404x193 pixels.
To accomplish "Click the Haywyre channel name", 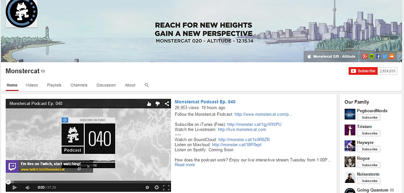I will [x=365, y=143].
